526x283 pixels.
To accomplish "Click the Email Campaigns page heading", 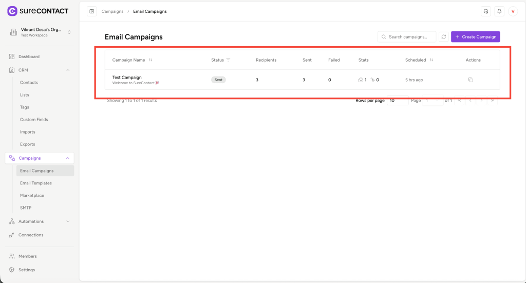I will (x=134, y=37).
